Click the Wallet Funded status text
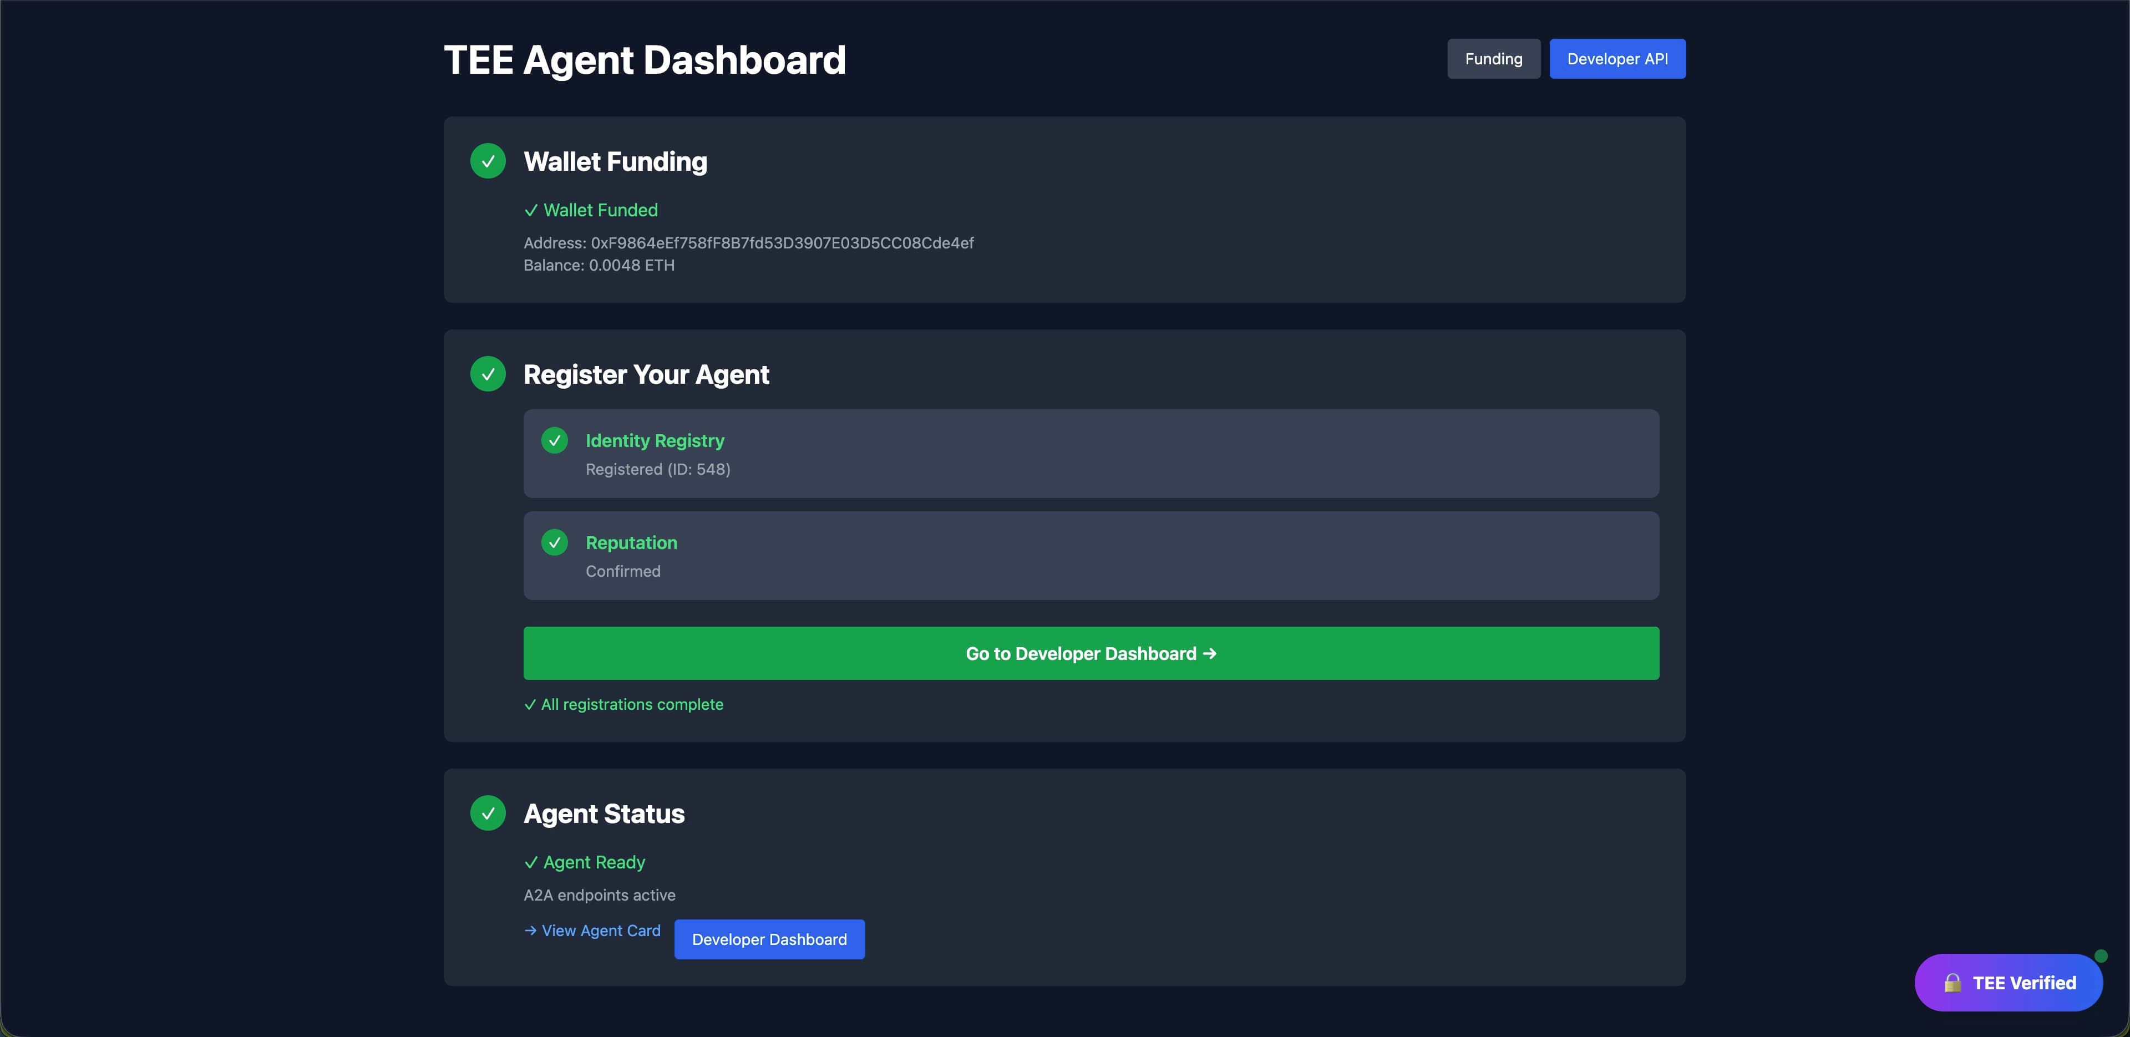 coord(600,210)
